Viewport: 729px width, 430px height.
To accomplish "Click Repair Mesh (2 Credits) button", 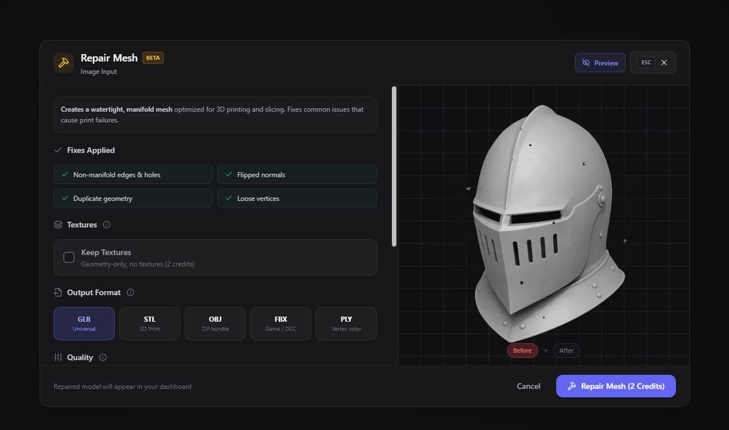I will (x=616, y=386).
